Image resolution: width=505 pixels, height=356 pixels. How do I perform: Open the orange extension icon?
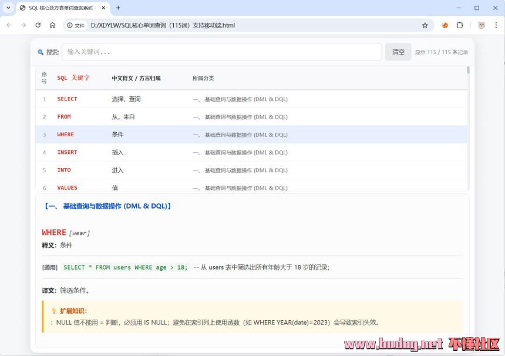[445, 25]
